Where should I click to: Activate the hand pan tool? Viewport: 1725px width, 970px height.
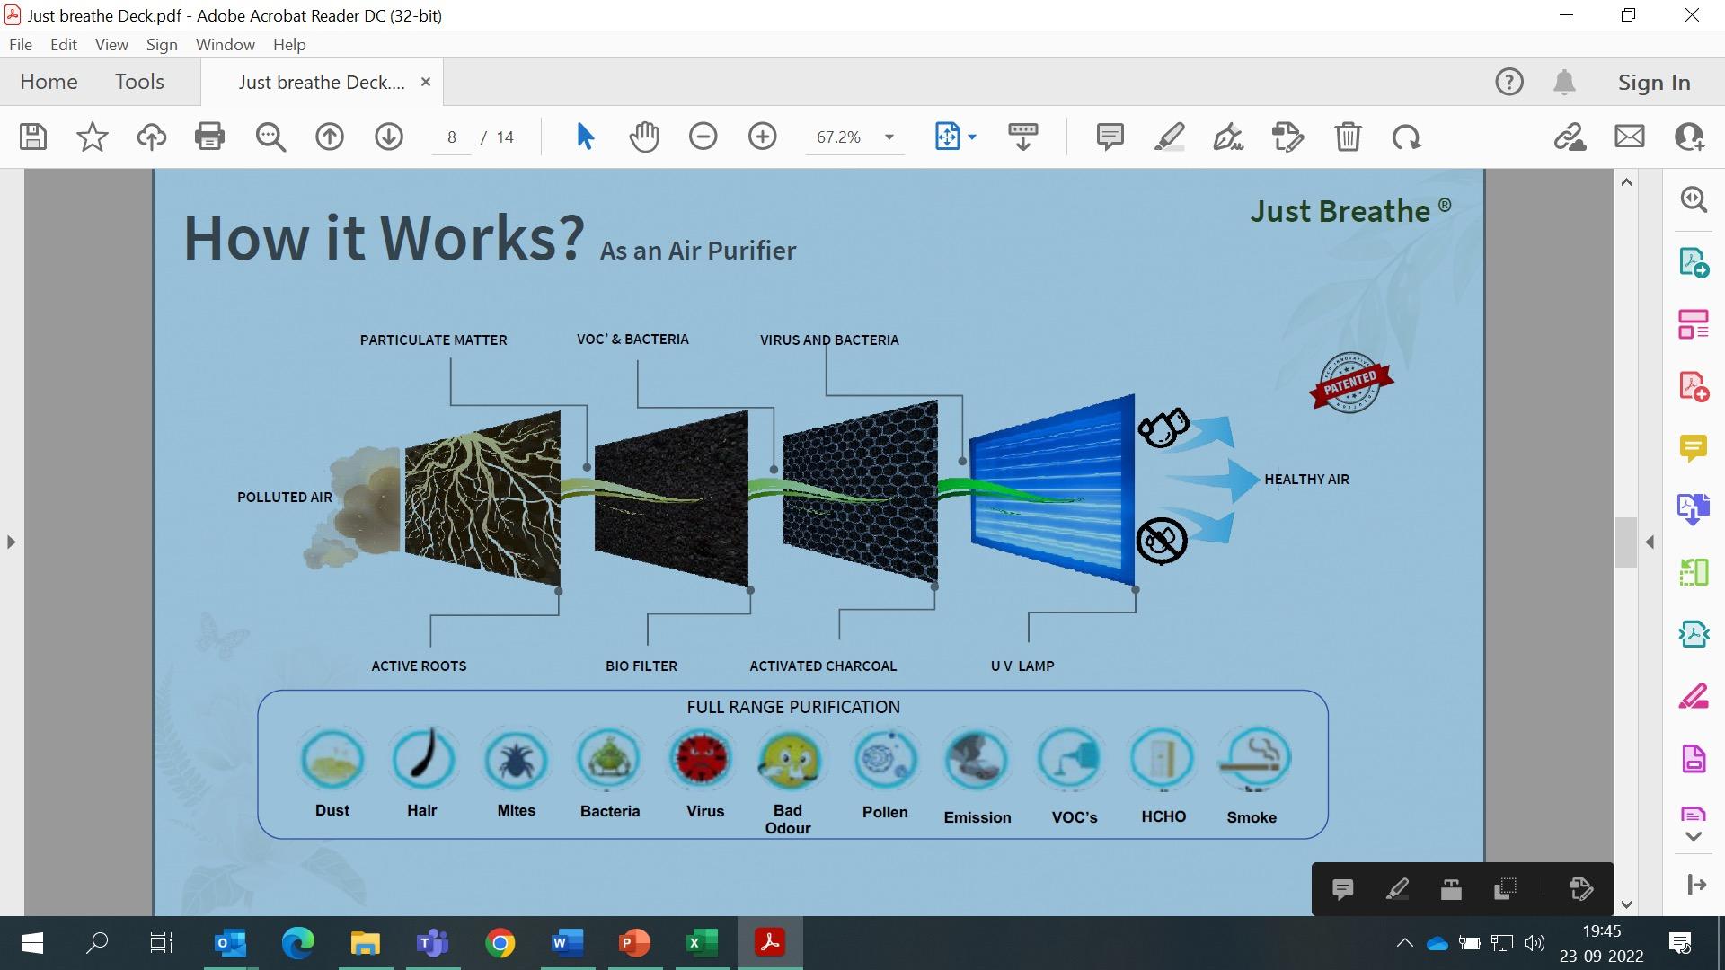point(644,137)
